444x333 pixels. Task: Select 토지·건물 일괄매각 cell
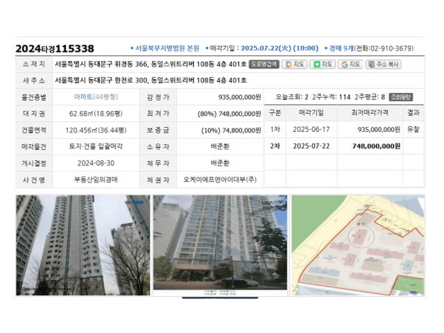[96, 146]
